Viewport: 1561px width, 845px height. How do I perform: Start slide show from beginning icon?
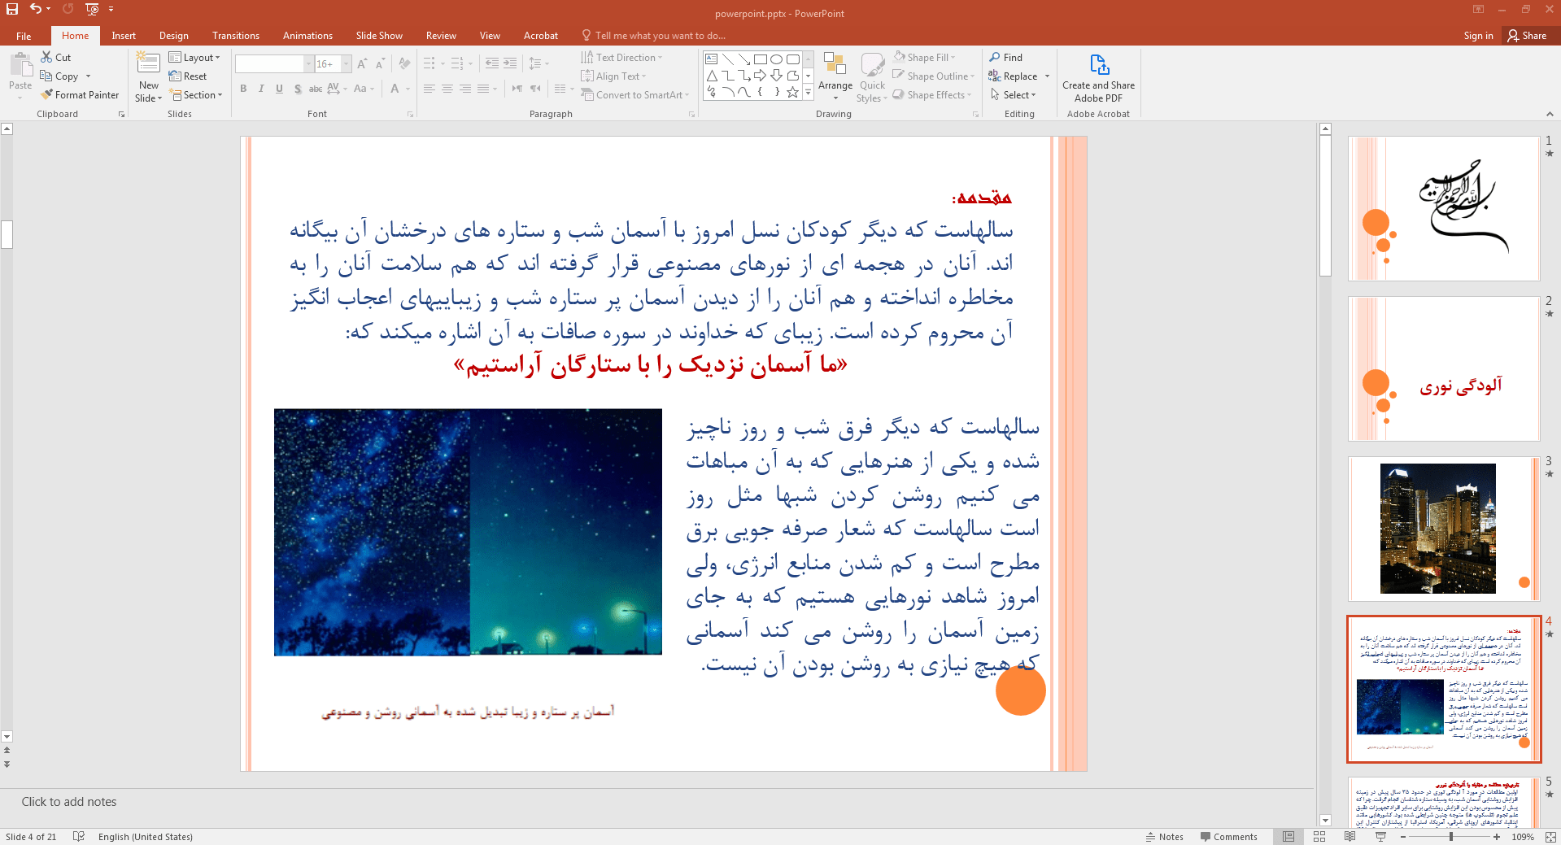92,9
